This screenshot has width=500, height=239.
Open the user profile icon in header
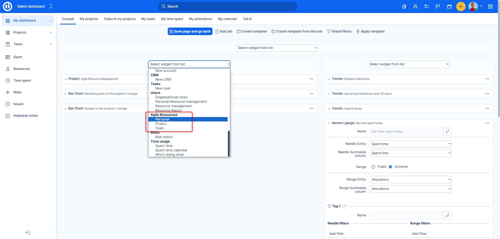[415, 7]
